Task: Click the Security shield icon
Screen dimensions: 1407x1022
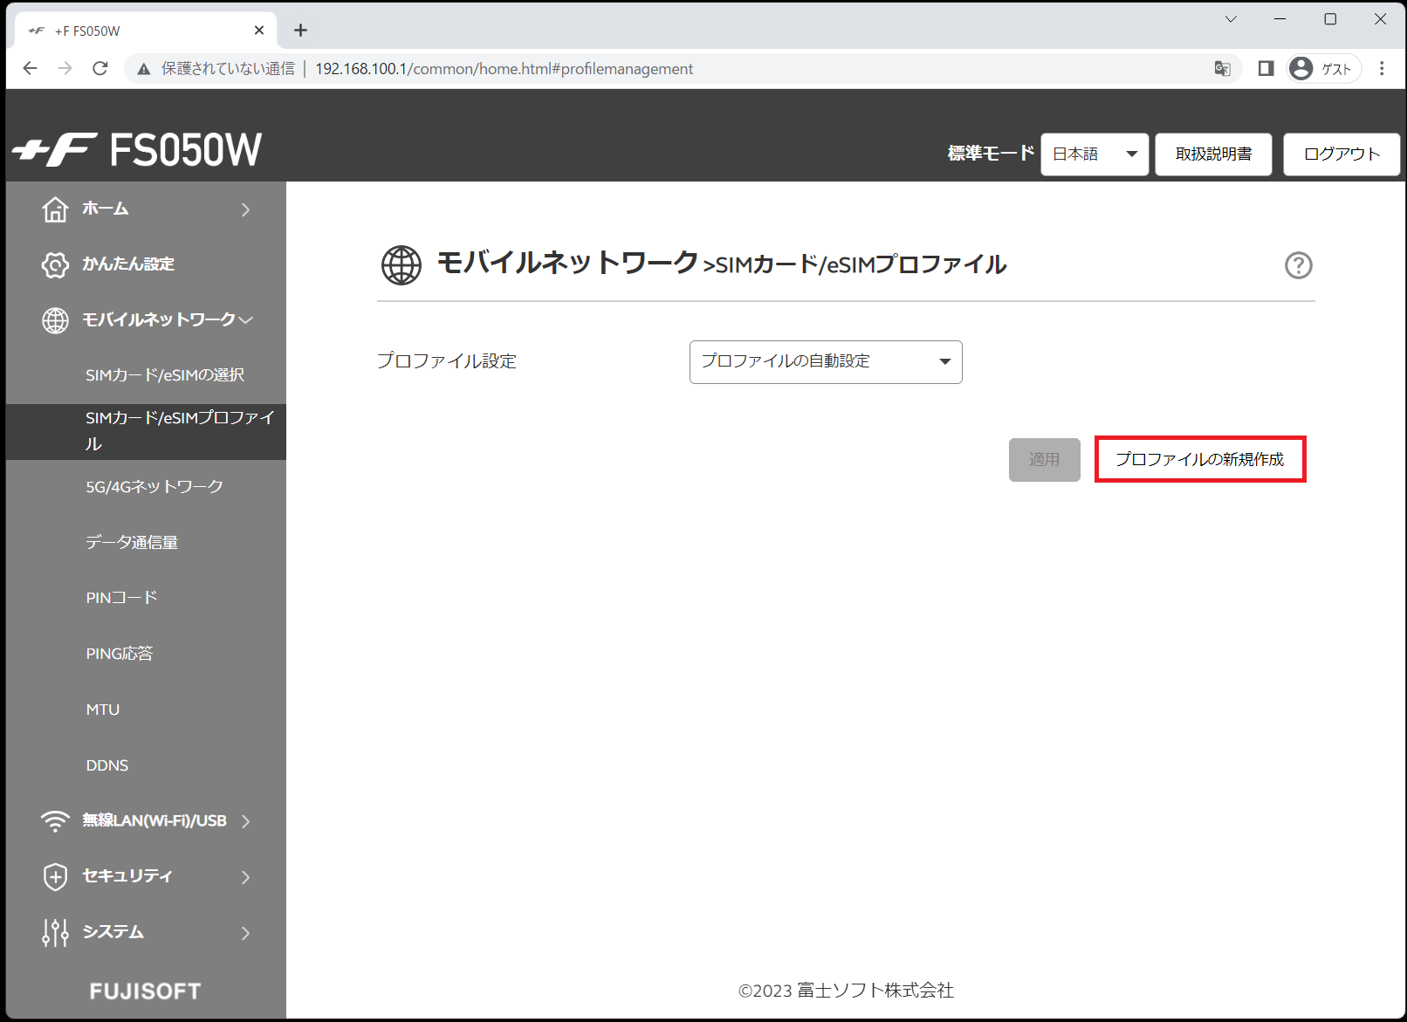Action: (x=55, y=876)
